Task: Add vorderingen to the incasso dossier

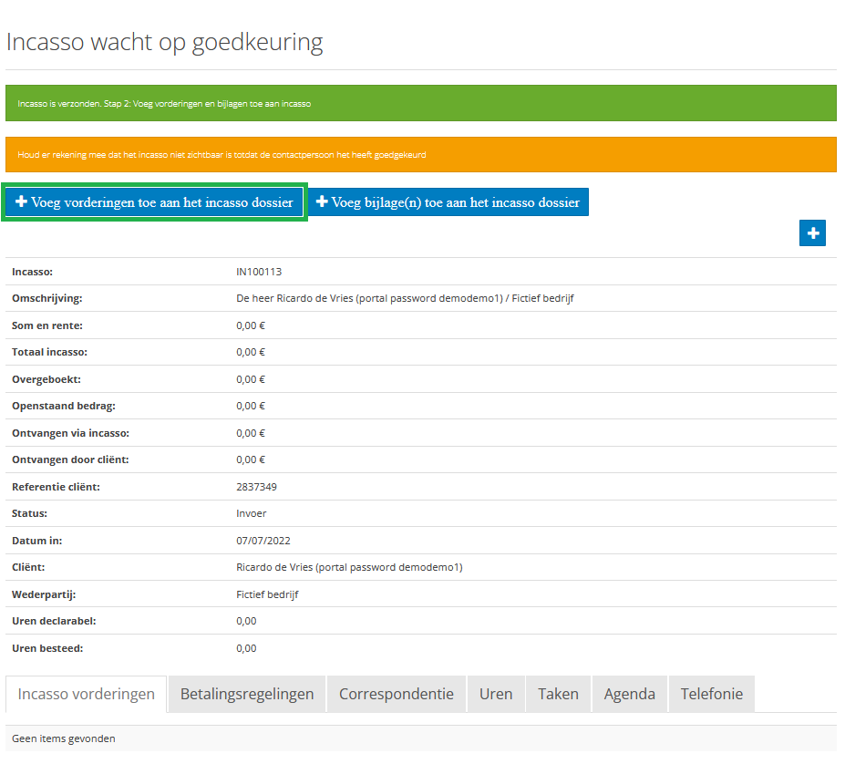Action: [x=154, y=202]
